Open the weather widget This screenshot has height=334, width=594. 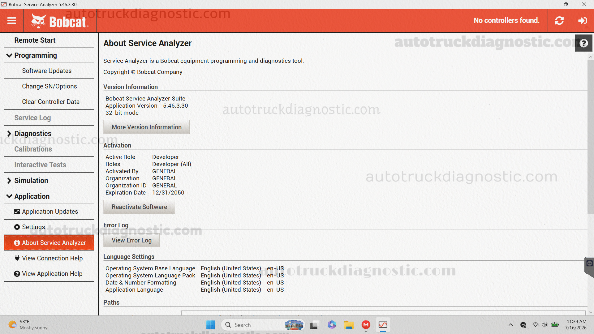click(x=28, y=325)
